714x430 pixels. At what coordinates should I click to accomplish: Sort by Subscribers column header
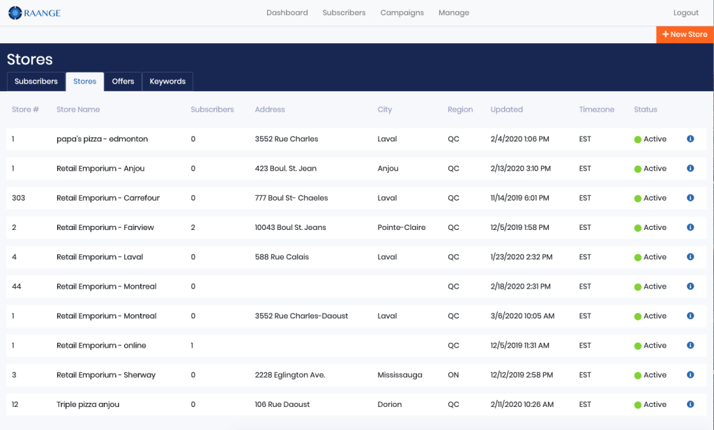click(212, 109)
